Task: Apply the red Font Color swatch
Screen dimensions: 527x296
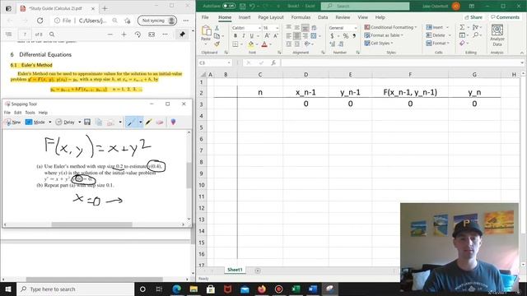Action: tap(264, 44)
